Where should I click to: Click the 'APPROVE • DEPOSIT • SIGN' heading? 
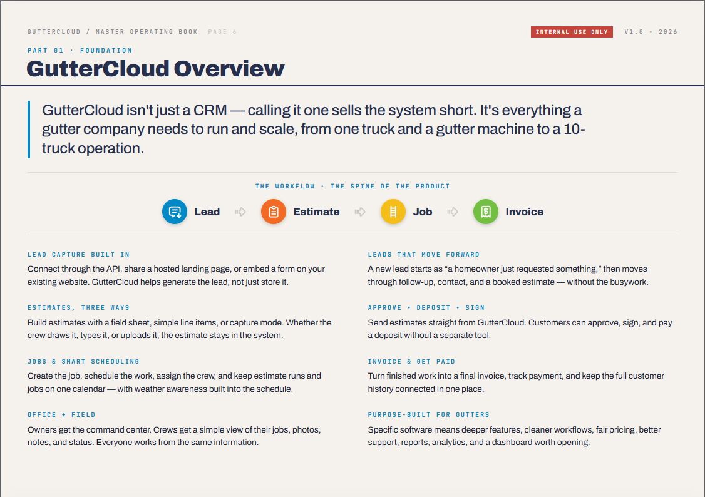pyautogui.click(x=426, y=308)
